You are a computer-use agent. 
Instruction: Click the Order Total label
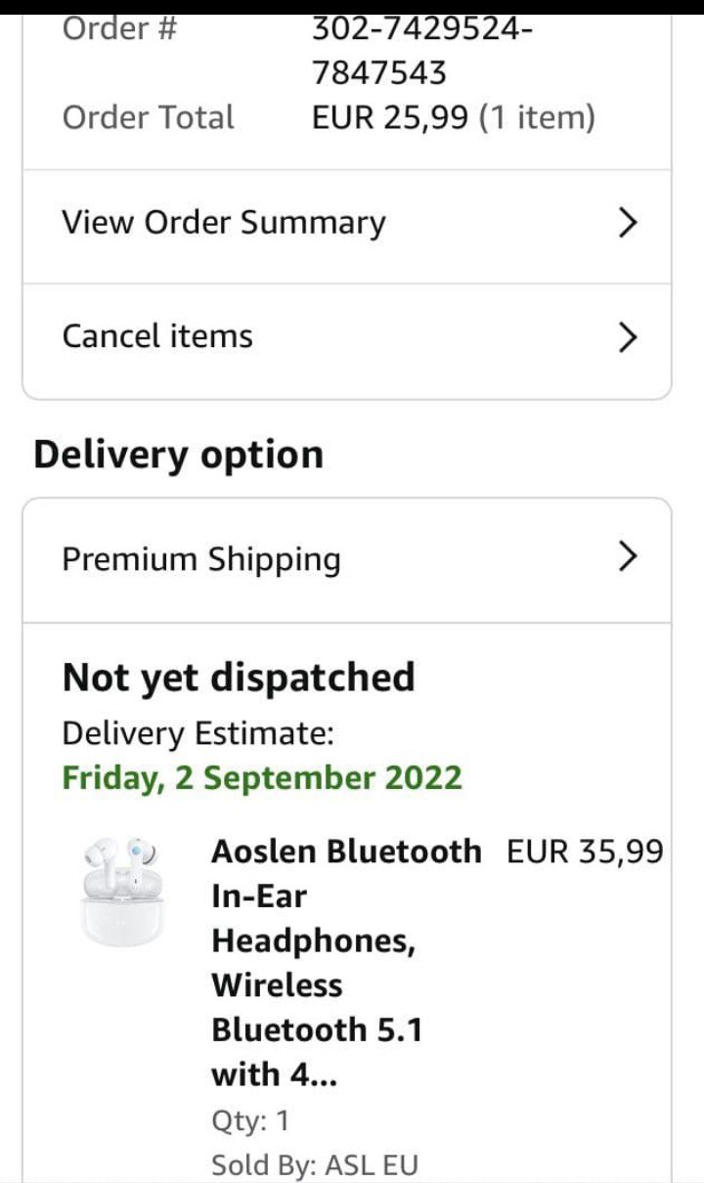[149, 118]
